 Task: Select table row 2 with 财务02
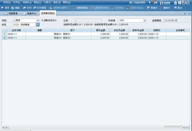tap(96, 38)
